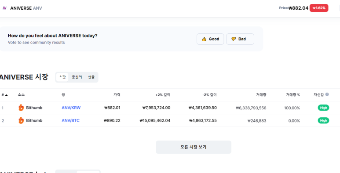Click header price ₩882.04
The width and height of the screenshot is (340, 173).
pyautogui.click(x=298, y=8)
